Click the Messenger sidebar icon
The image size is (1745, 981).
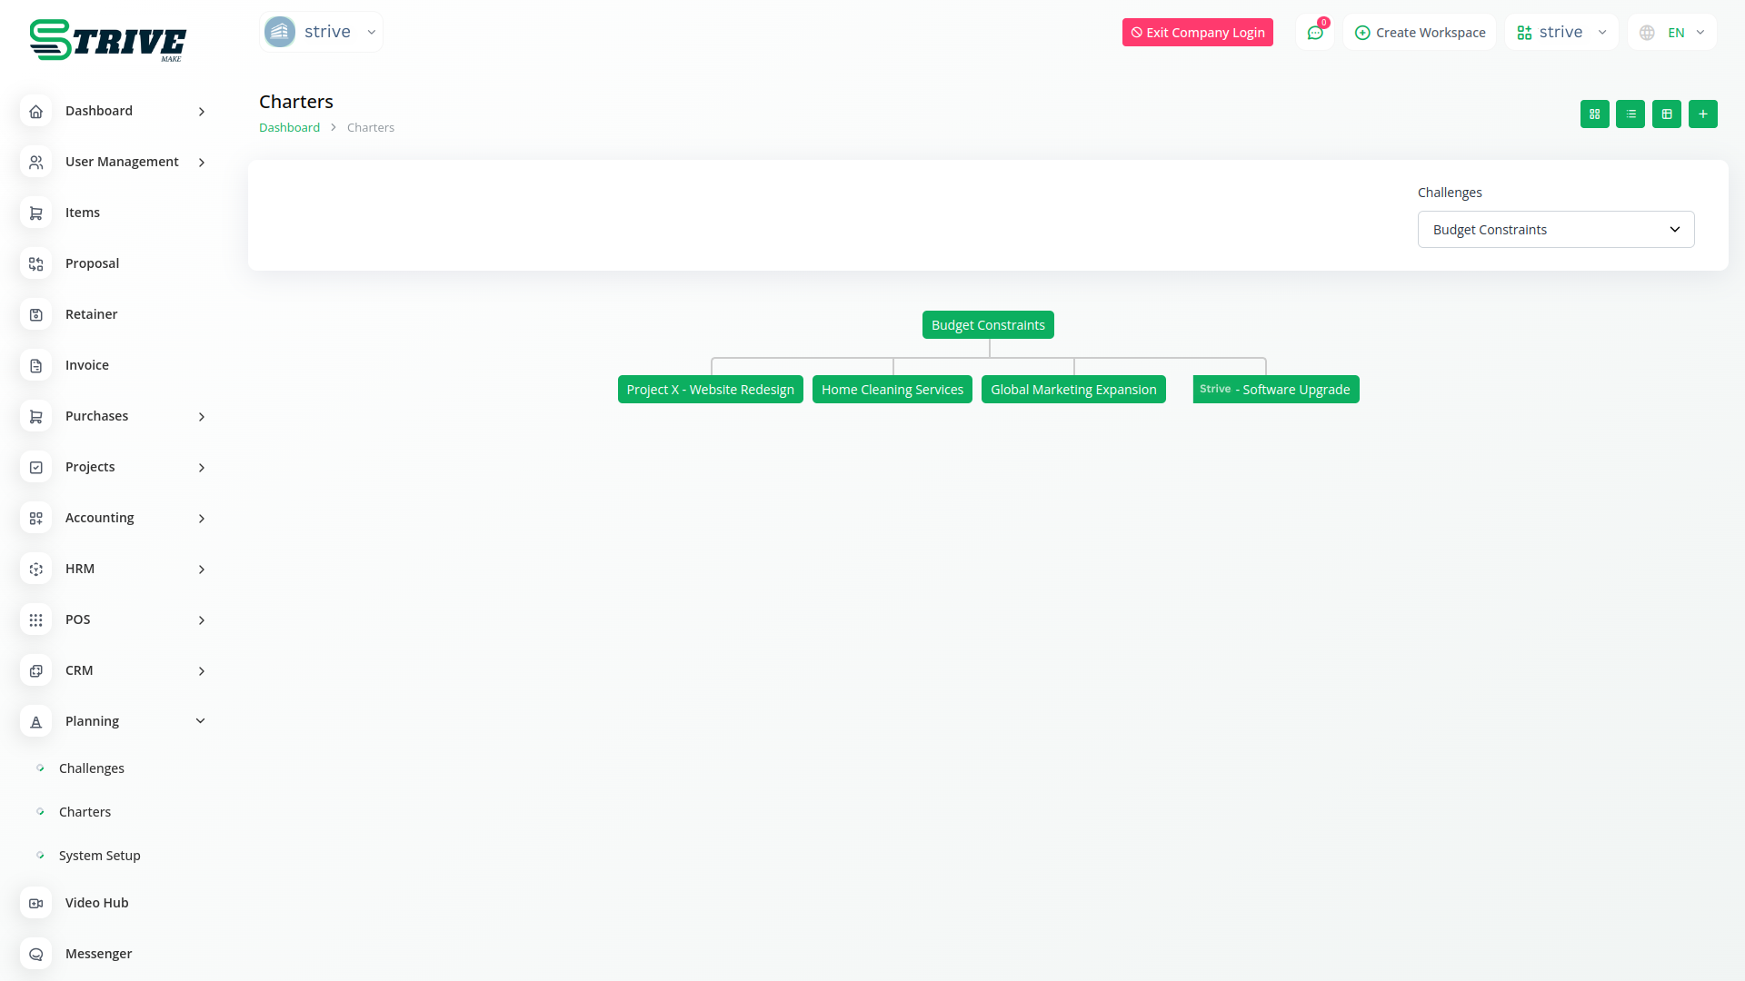35,954
